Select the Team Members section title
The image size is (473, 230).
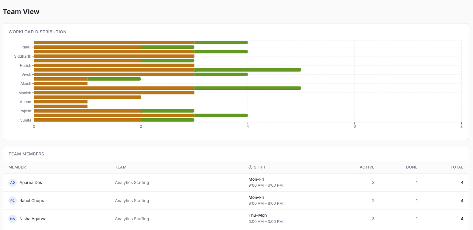pos(26,154)
